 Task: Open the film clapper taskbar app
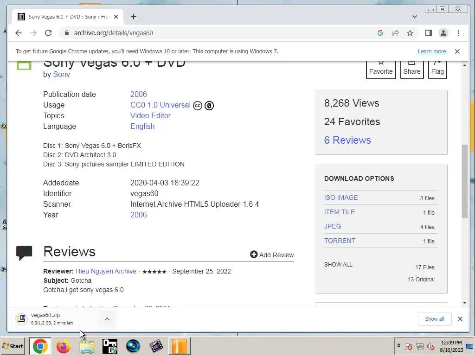click(156, 346)
